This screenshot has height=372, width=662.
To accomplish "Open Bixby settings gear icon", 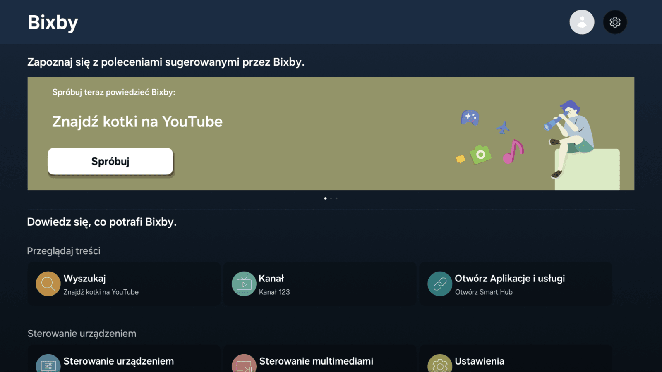I will 615,22.
